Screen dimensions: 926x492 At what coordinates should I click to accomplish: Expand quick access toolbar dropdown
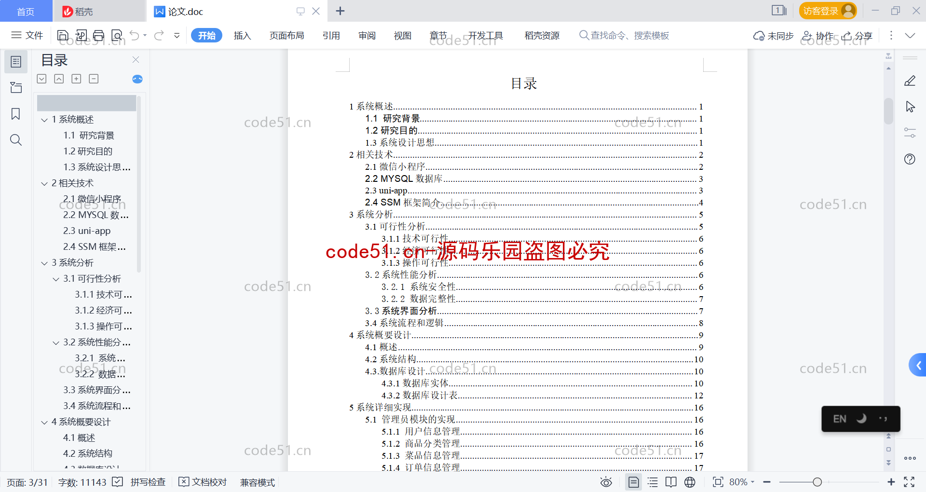[177, 35]
